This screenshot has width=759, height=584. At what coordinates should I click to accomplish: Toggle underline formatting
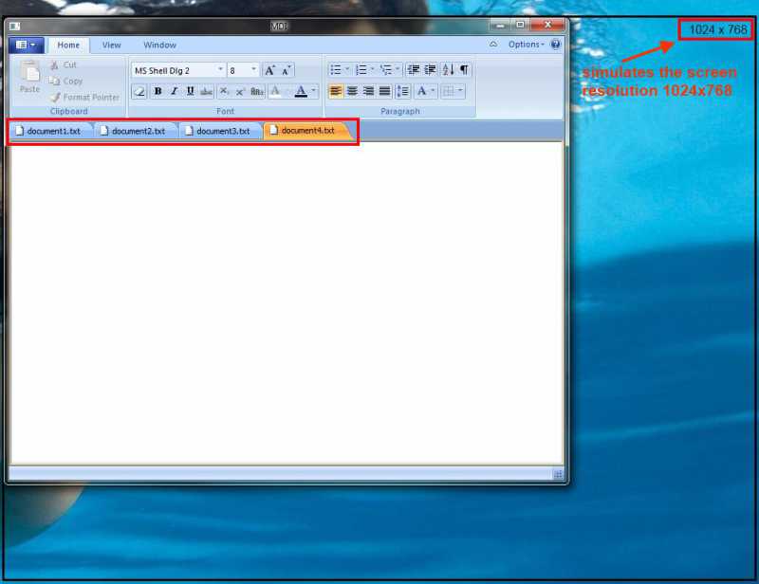(x=190, y=92)
